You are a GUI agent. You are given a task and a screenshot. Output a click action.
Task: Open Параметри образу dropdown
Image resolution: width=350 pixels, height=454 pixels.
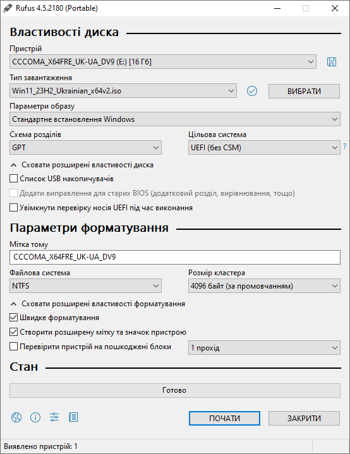click(175, 119)
